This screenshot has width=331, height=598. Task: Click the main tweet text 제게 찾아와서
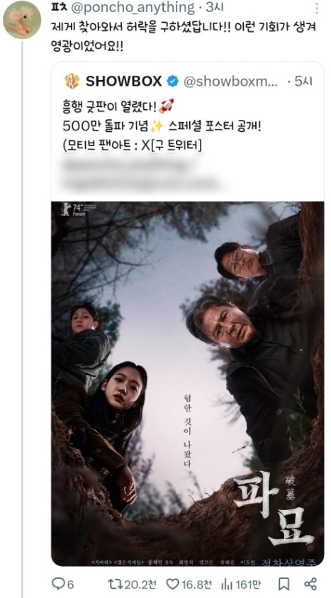coord(184,37)
